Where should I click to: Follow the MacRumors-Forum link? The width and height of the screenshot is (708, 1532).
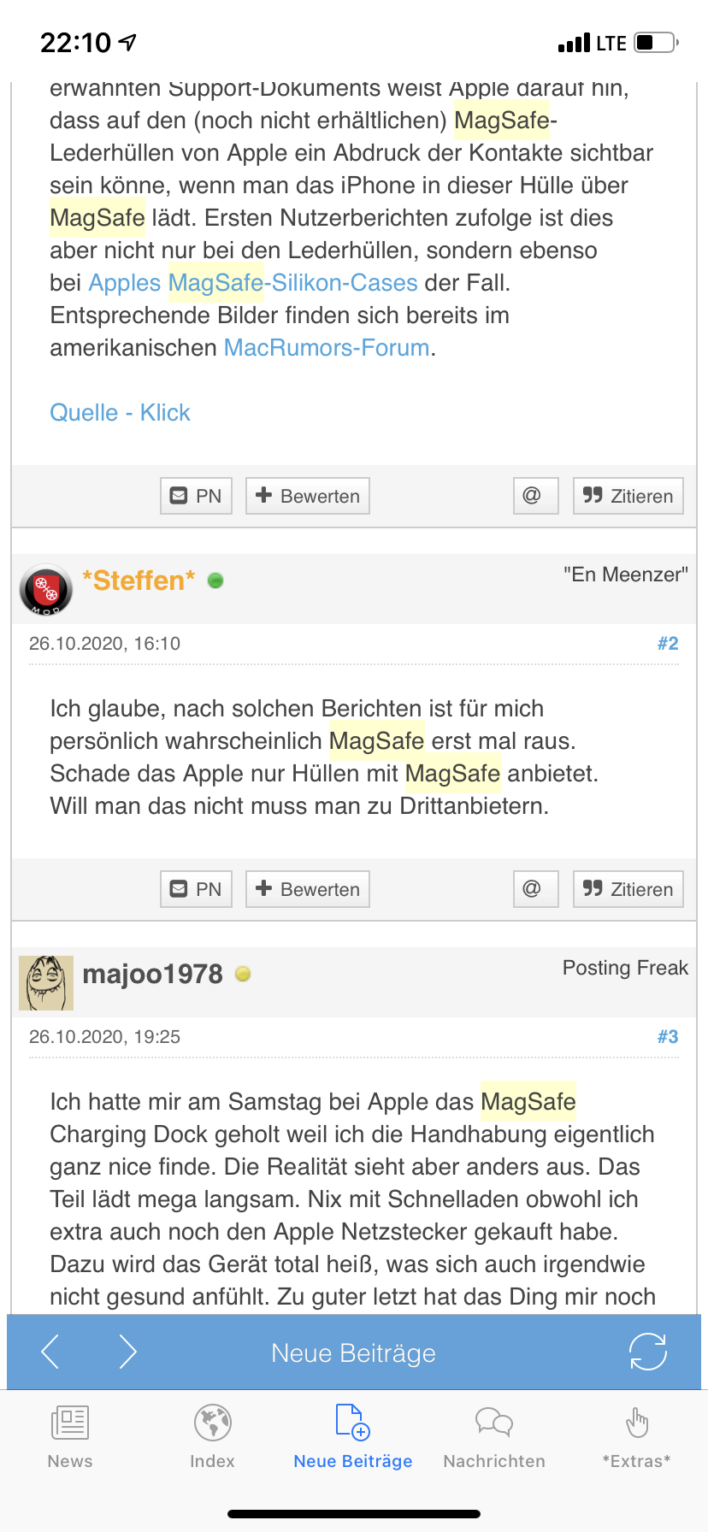pos(327,348)
